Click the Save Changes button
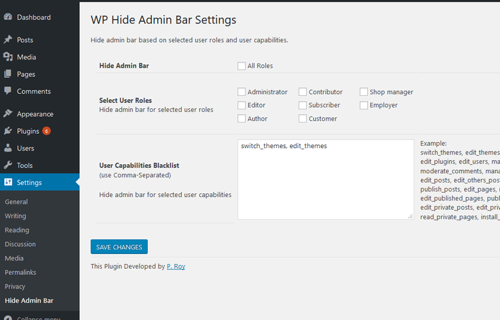The image size is (500, 320). point(119,247)
